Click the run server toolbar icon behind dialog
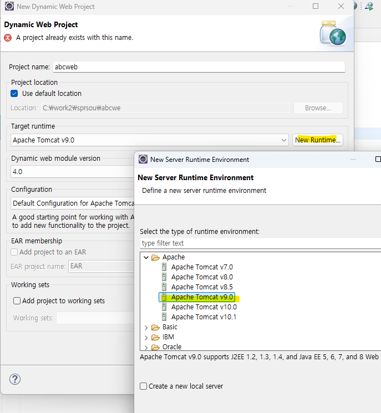This screenshot has height=413, width=381. pyautogui.click(x=369, y=6)
